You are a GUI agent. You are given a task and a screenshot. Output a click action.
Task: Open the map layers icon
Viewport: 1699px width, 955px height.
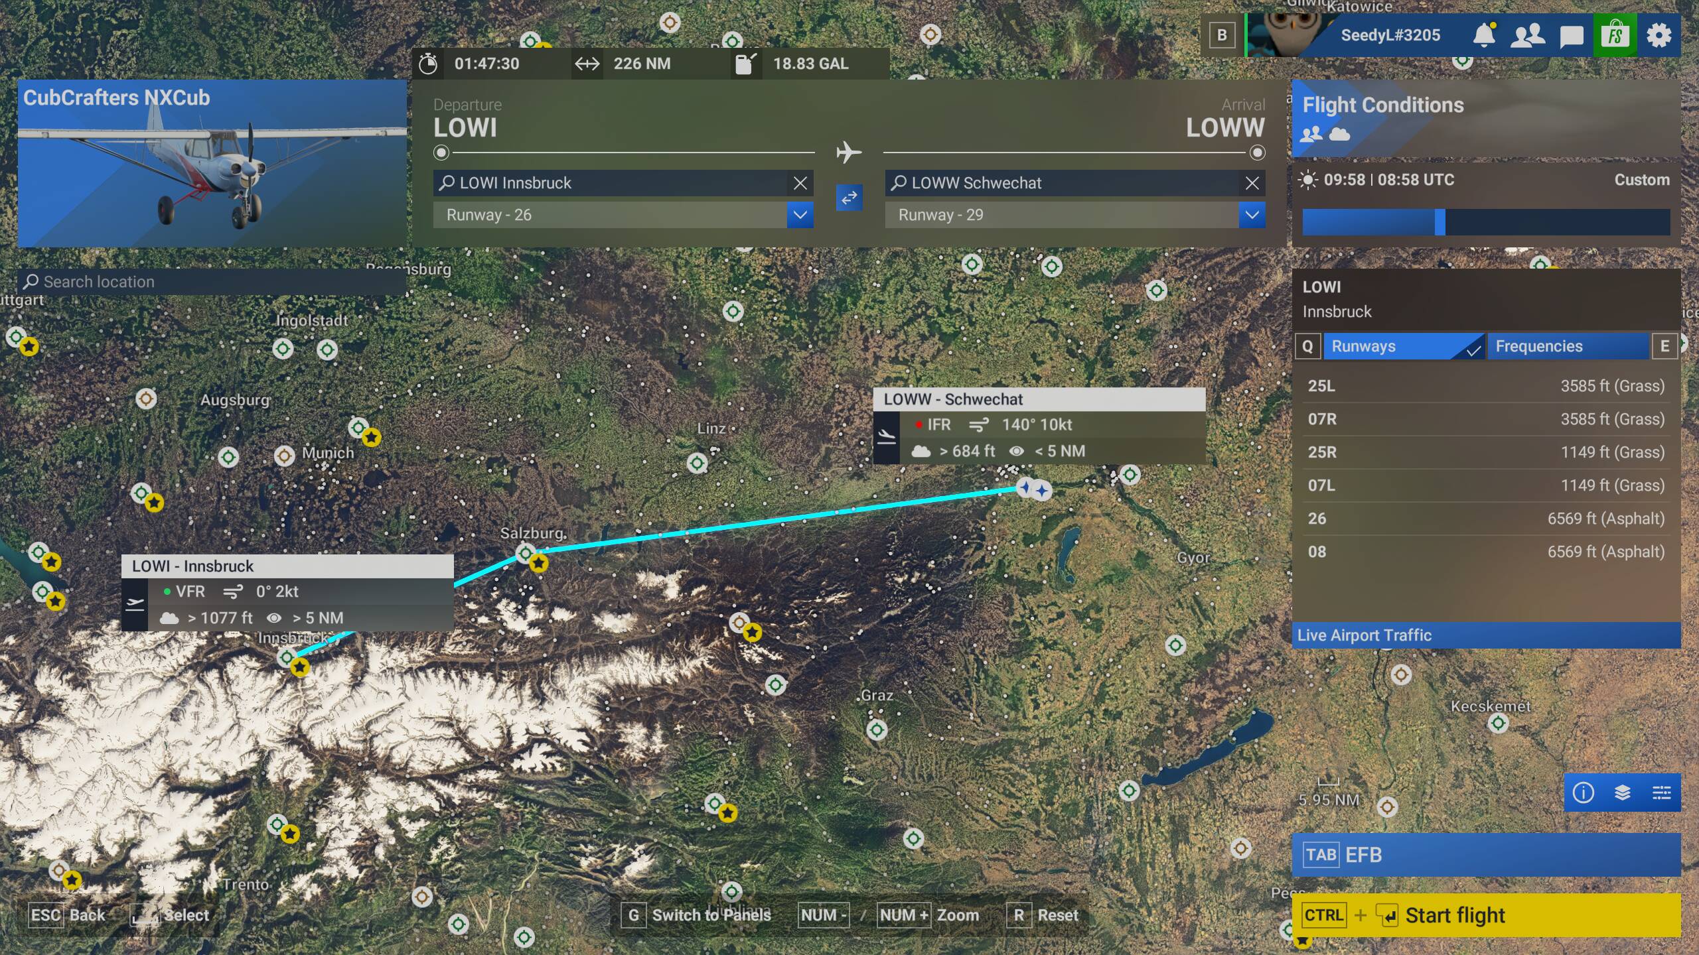tap(1622, 793)
